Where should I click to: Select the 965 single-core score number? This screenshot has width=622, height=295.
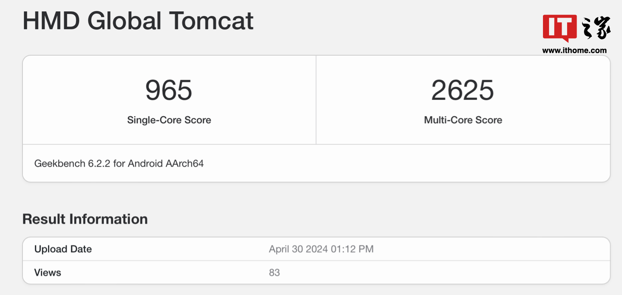[x=169, y=90]
